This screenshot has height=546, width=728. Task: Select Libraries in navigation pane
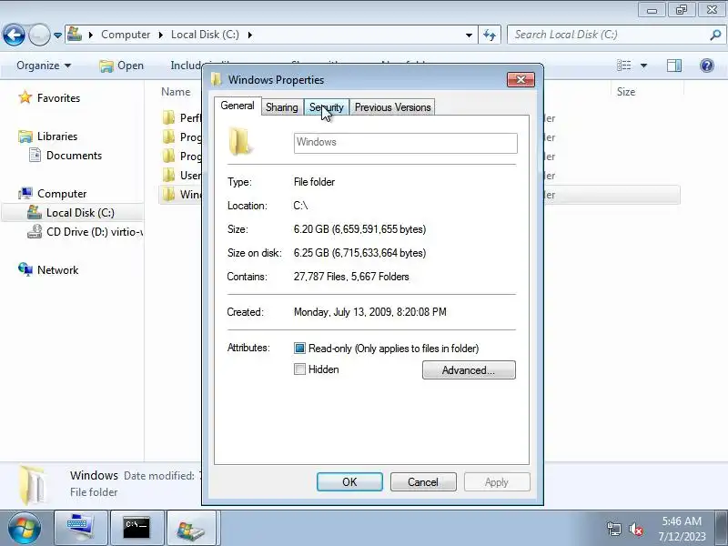[x=57, y=136]
